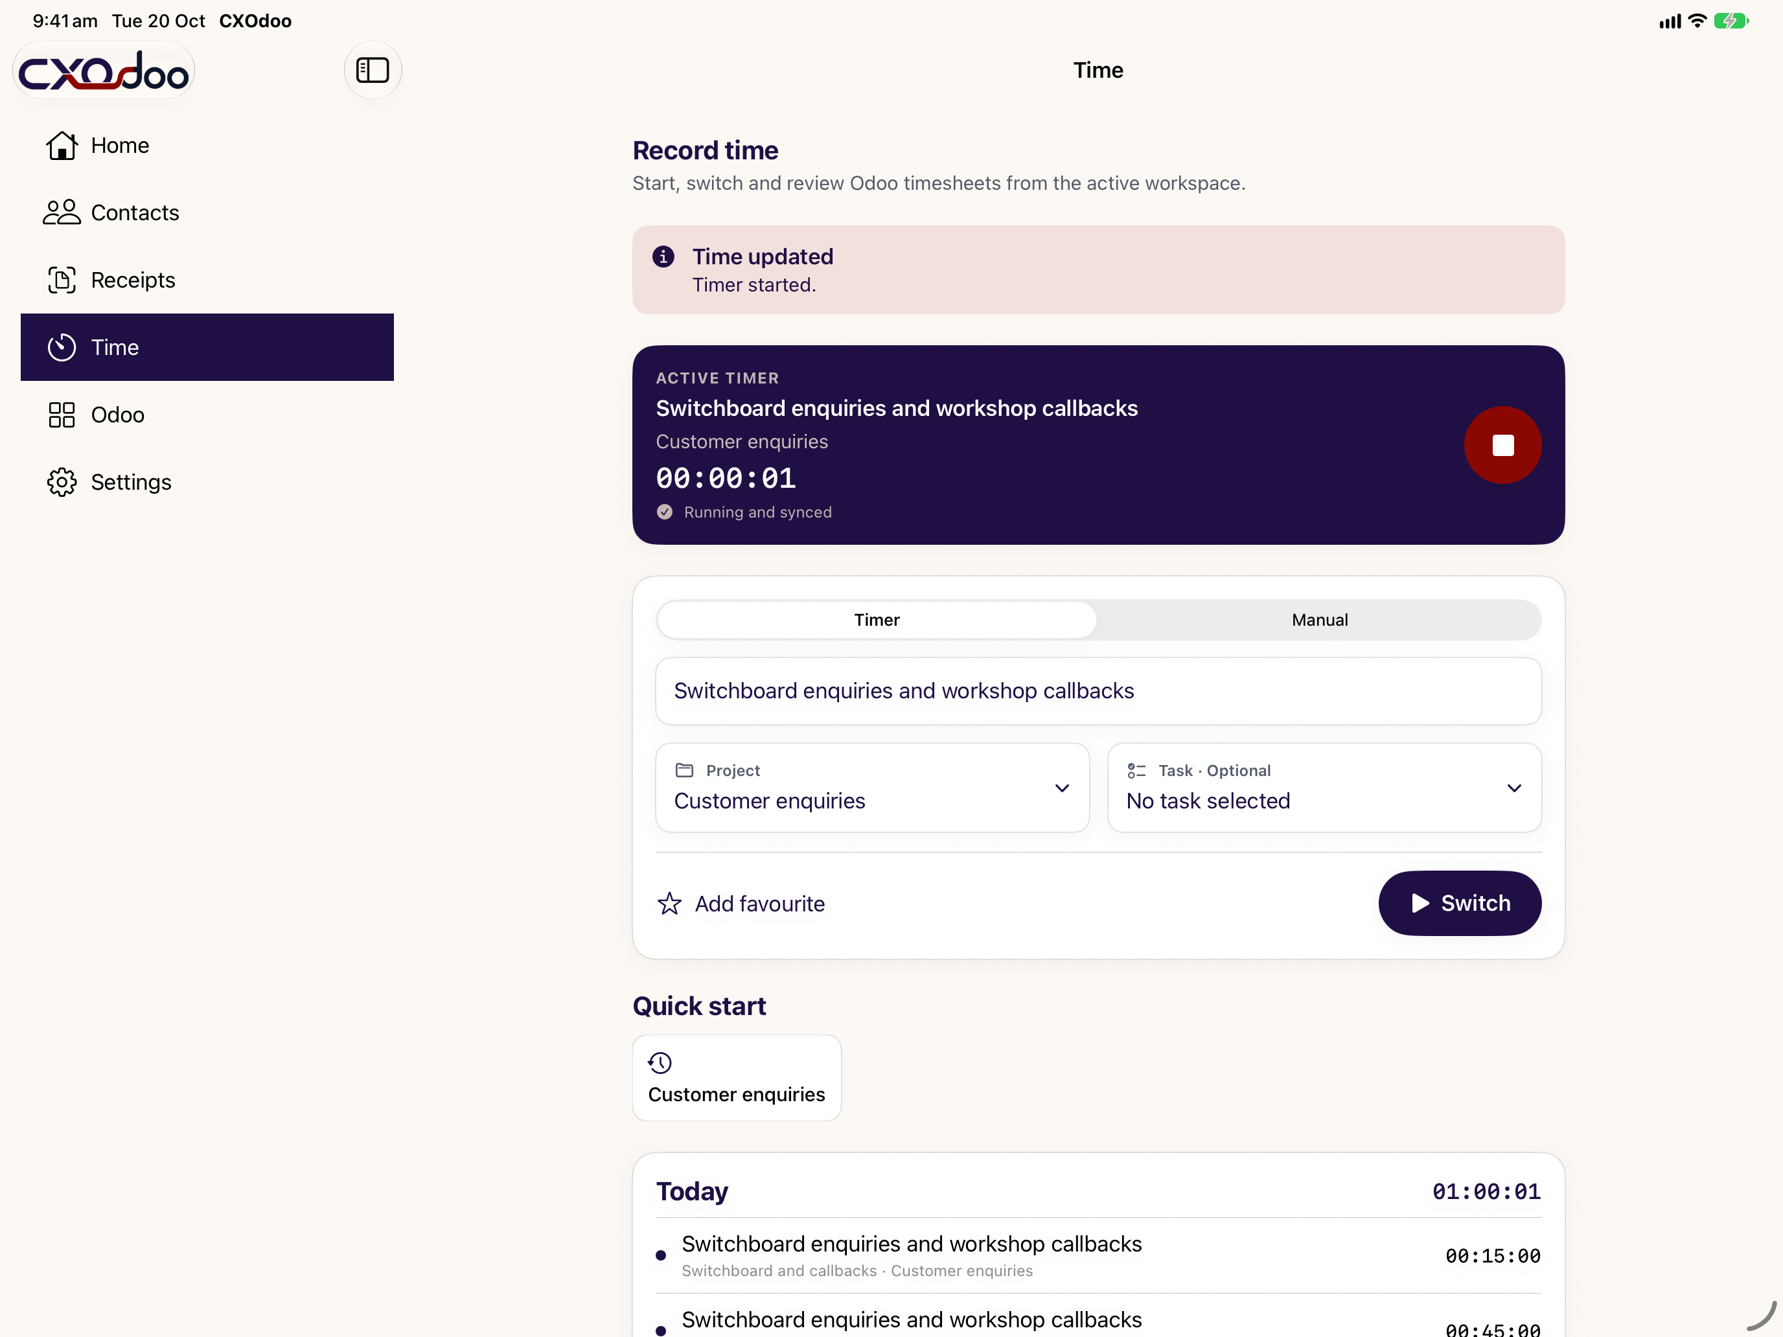1783x1337 pixels.
Task: Open Home in the sidebar
Action: [207, 145]
